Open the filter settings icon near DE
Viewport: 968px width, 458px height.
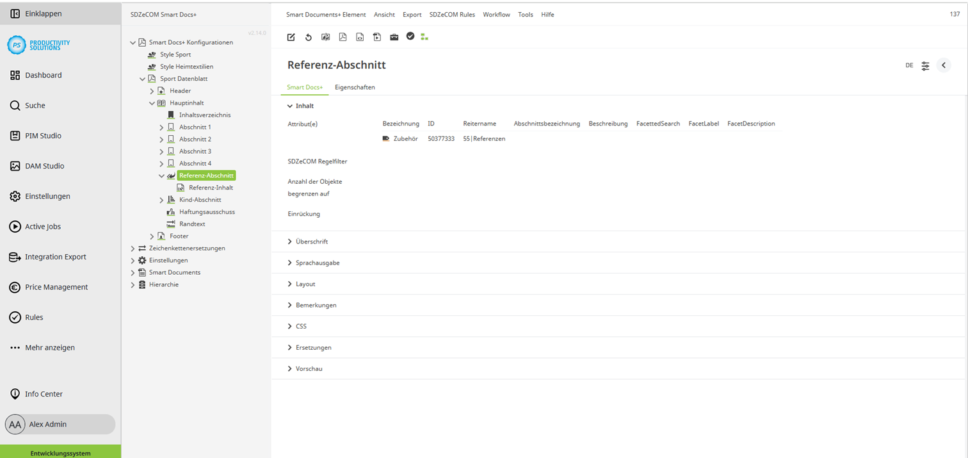pos(924,65)
